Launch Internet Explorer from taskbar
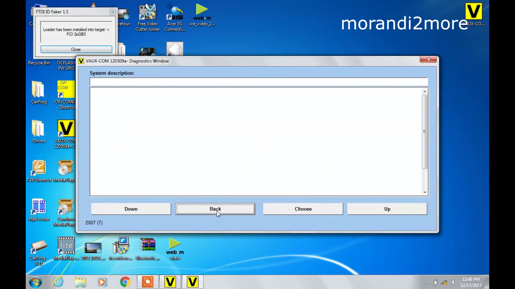Image resolution: width=515 pixels, height=289 pixels. (58, 282)
